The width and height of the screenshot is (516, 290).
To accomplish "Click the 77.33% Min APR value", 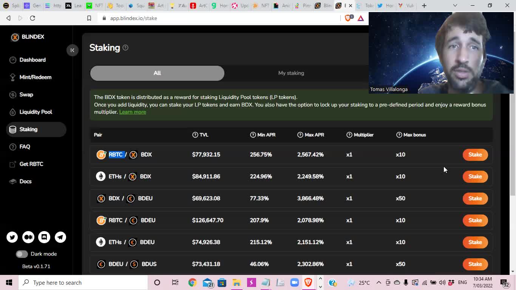I will [259, 198].
